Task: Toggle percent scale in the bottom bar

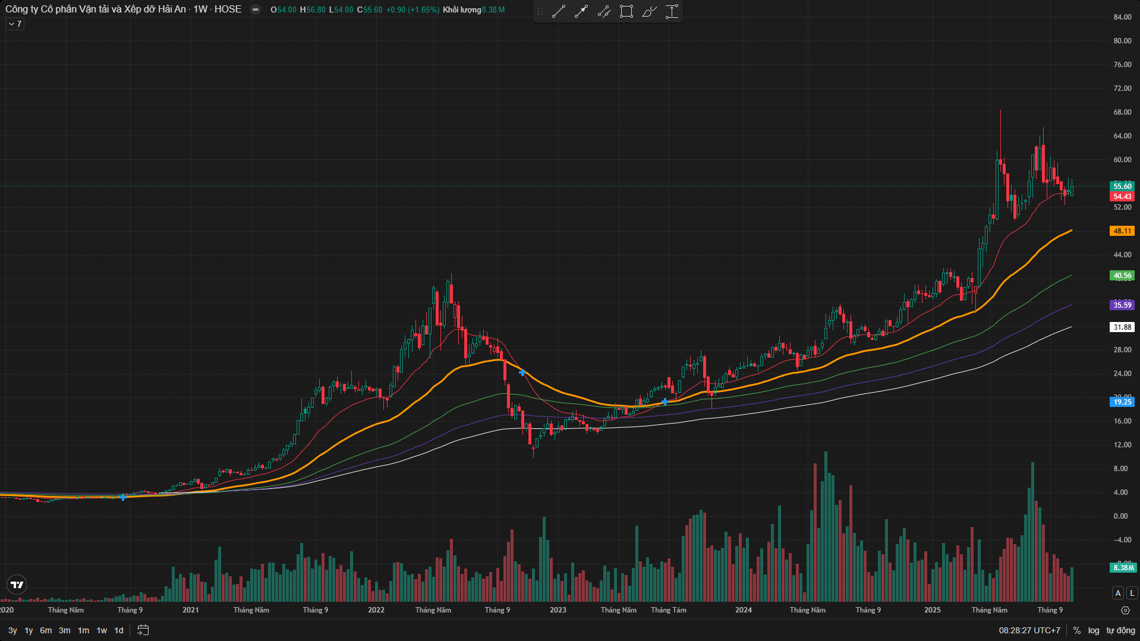Action: 1077,630
